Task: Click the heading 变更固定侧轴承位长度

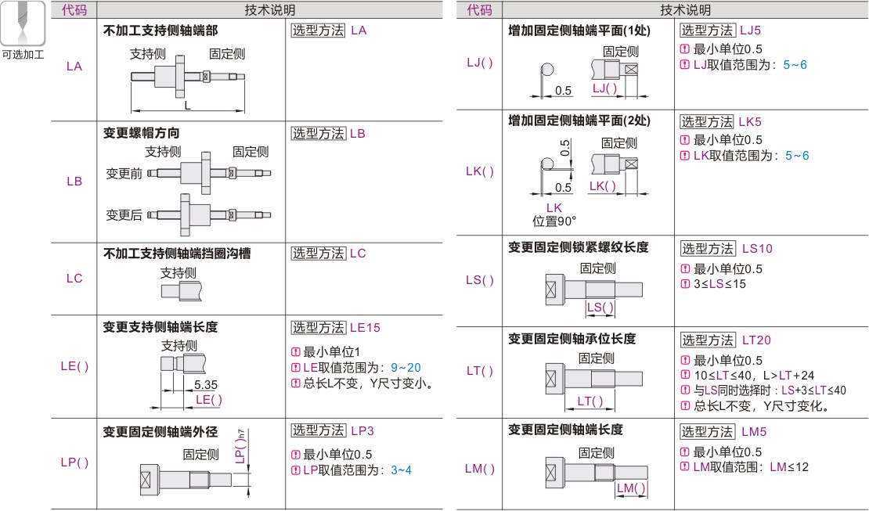Action: [572, 339]
